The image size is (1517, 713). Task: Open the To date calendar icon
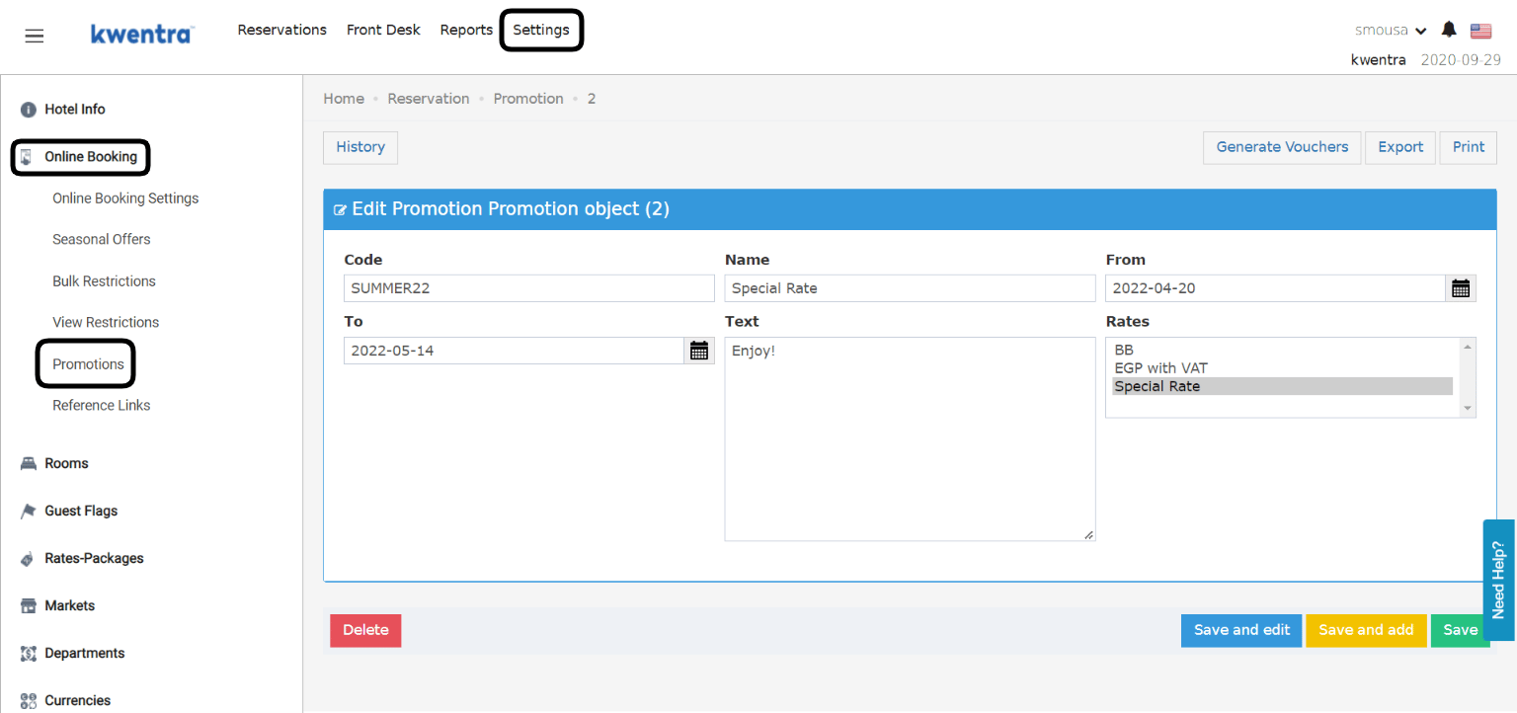point(699,351)
